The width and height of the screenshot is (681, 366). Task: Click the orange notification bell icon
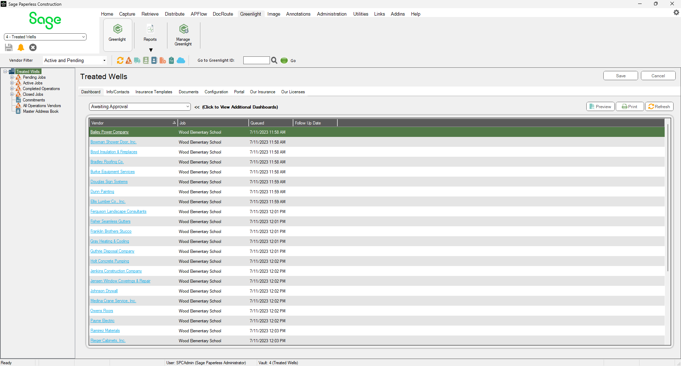click(x=21, y=48)
